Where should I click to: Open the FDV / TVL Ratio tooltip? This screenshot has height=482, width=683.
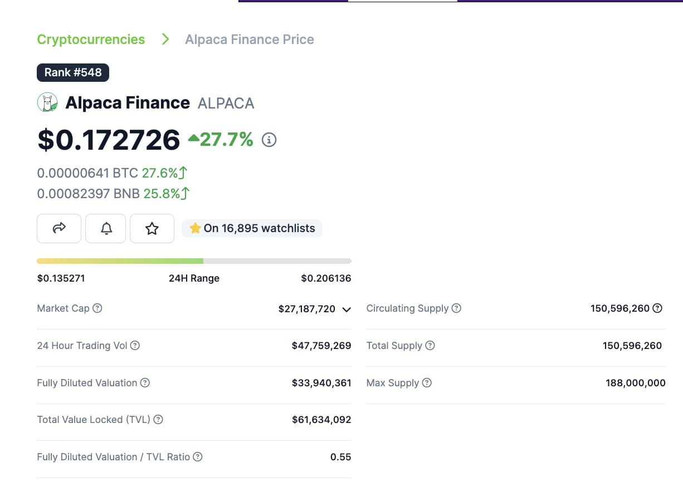198,456
